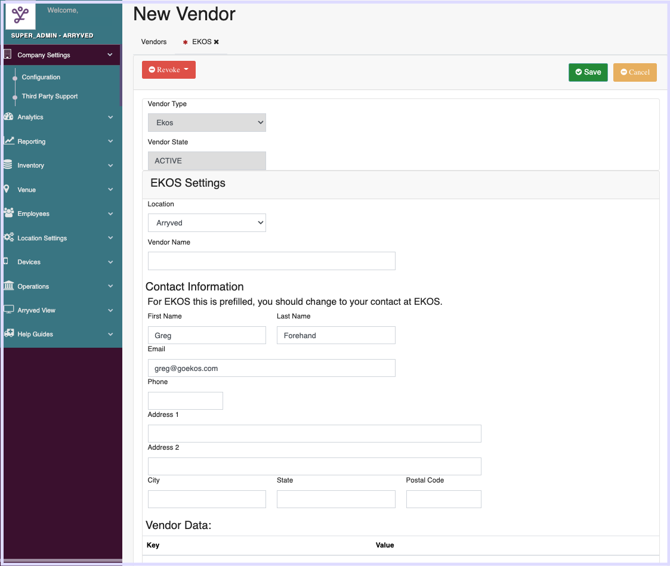This screenshot has width=670, height=566.
Task: Click the Address 1 input field
Action: 314,434
